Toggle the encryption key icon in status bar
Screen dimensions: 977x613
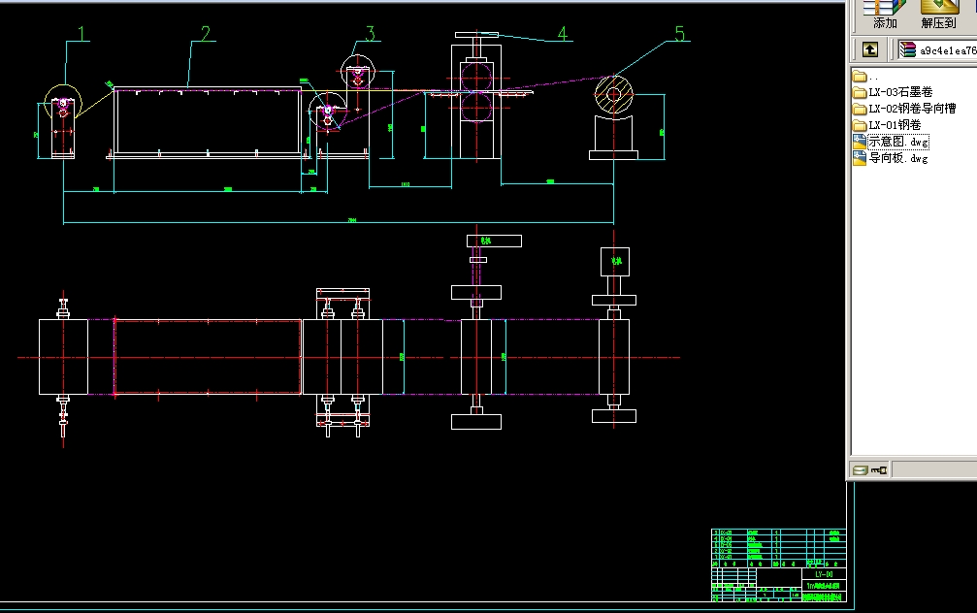click(878, 469)
